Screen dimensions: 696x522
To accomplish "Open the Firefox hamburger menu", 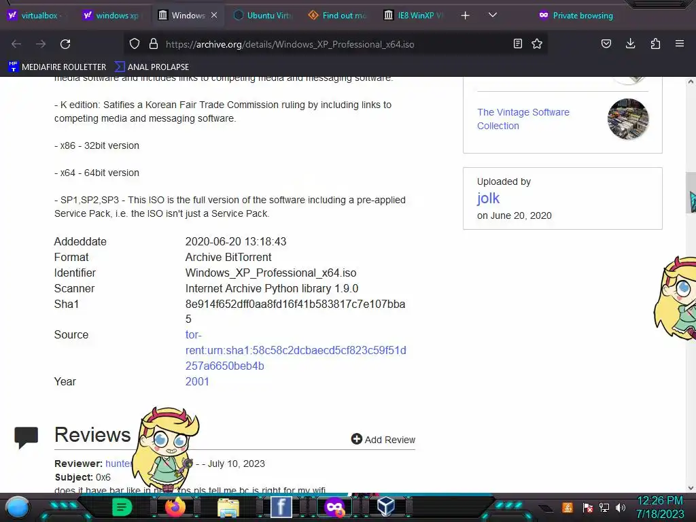I will 680,43.
